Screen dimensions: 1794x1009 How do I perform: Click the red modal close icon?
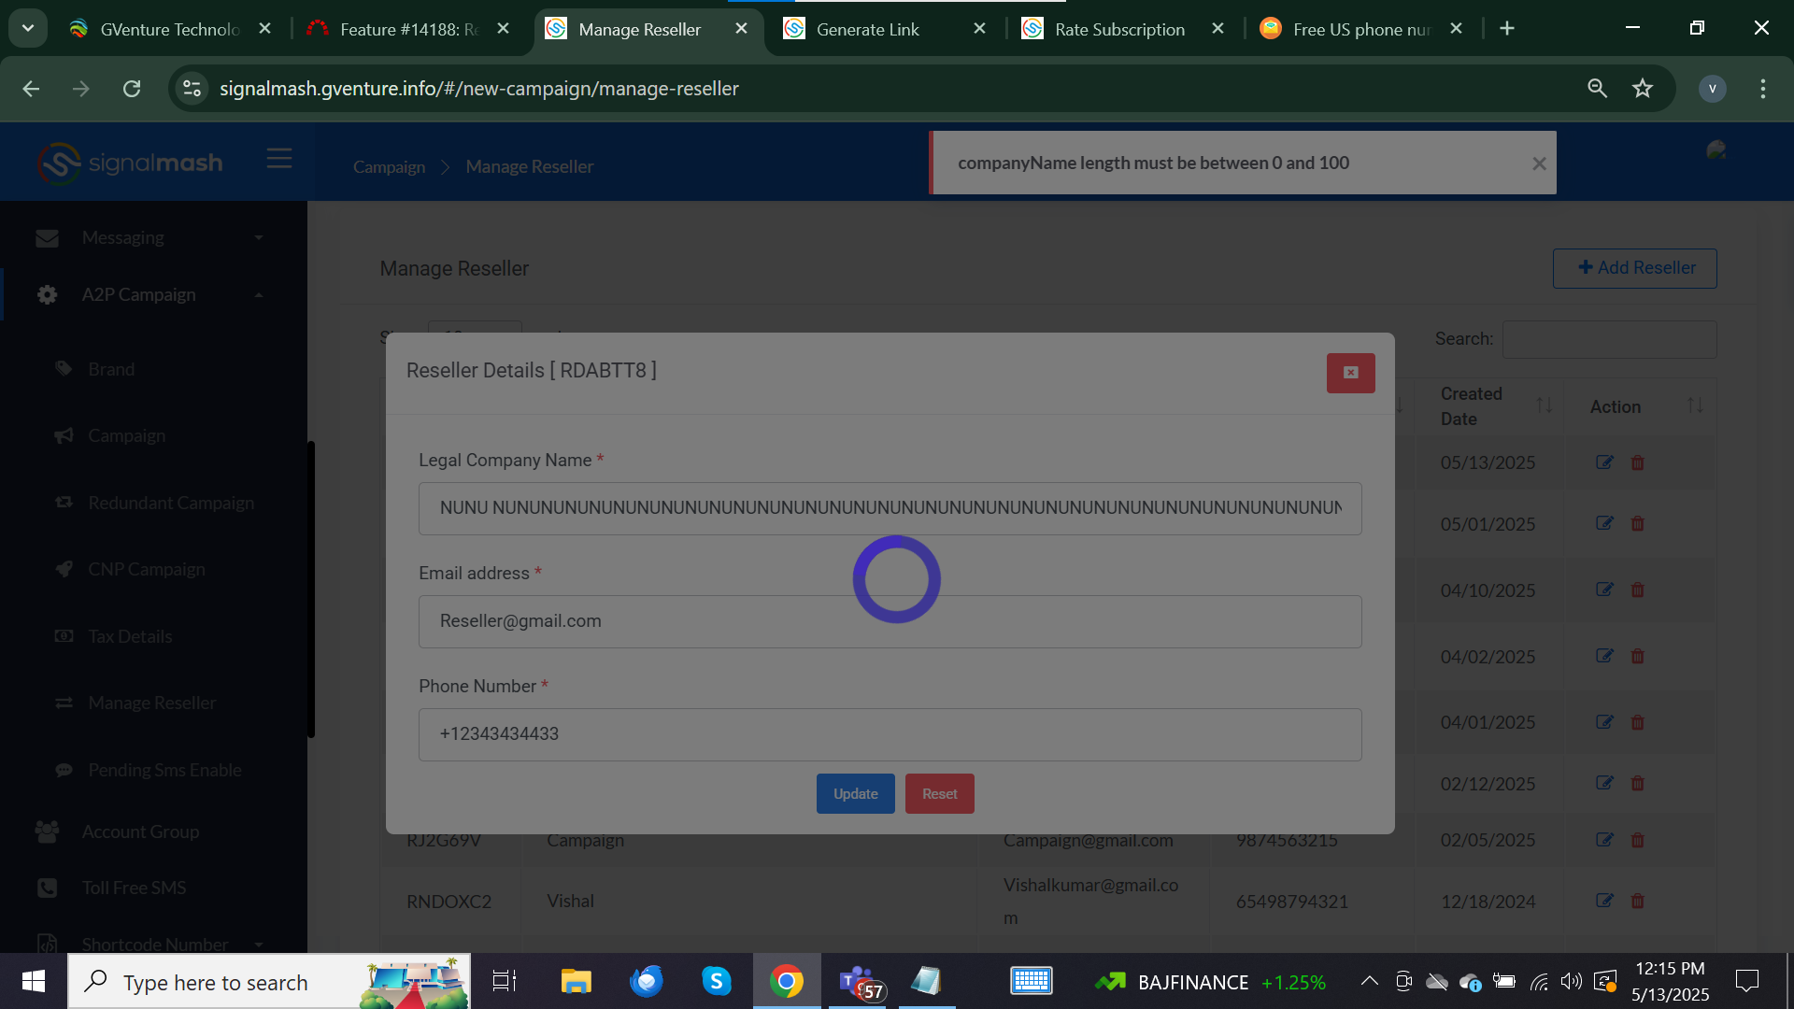click(1350, 373)
